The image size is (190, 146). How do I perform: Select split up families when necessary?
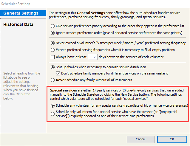53,67
